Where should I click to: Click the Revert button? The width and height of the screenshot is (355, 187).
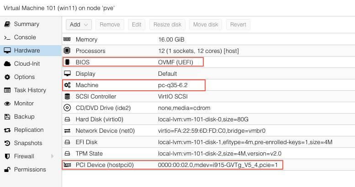pos(238,25)
